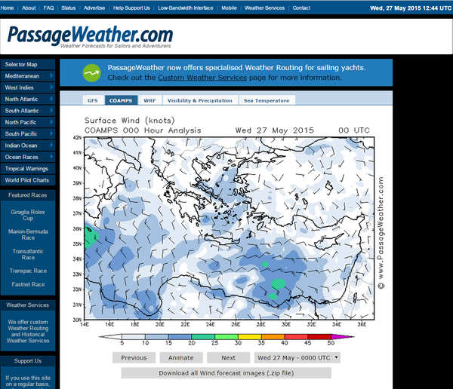Image resolution: width=453 pixels, height=389 pixels.
Task: Open the Advertise link
Action: pyautogui.click(x=94, y=8)
